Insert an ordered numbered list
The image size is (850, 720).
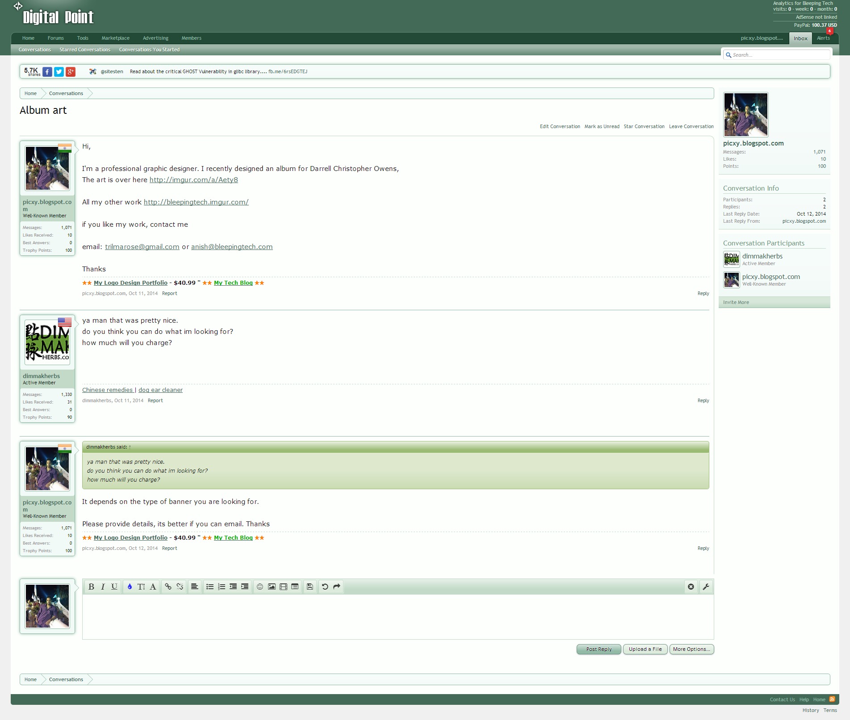point(222,587)
